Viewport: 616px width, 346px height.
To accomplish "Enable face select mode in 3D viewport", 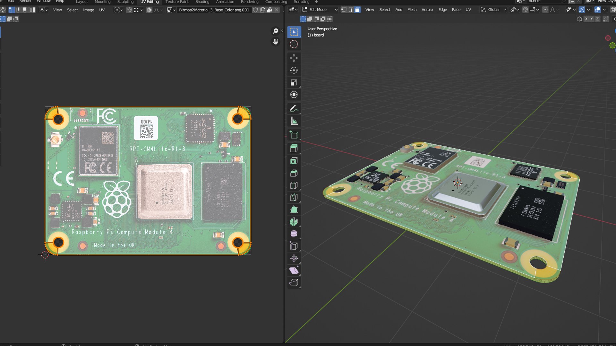I will click(x=358, y=10).
